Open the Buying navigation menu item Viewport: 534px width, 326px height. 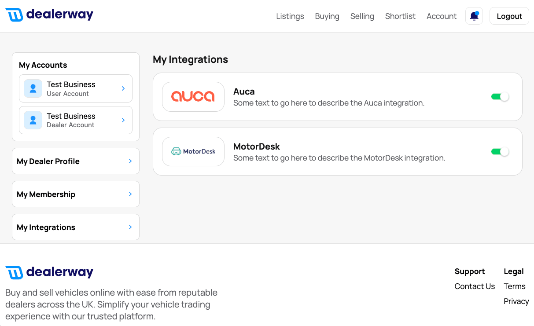click(327, 16)
